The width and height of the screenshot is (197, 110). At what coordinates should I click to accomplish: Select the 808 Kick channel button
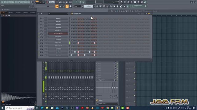(x=58, y=18)
